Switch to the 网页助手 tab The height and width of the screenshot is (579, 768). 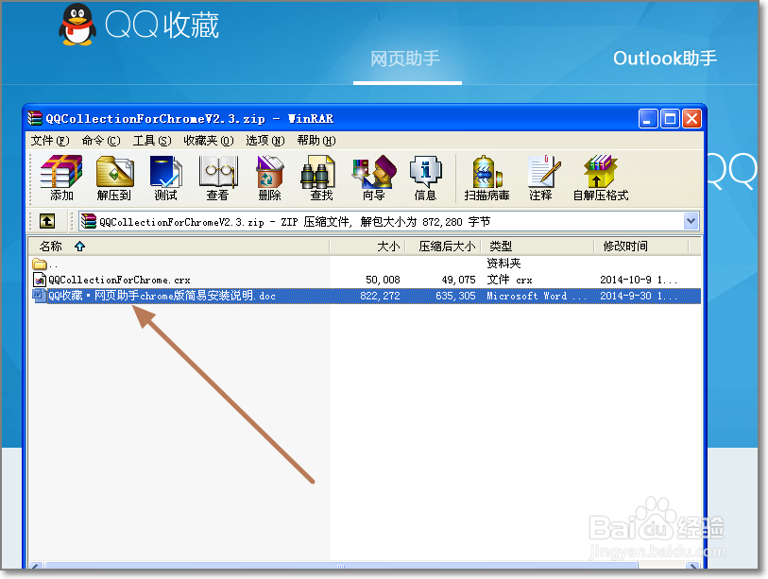coord(405,59)
